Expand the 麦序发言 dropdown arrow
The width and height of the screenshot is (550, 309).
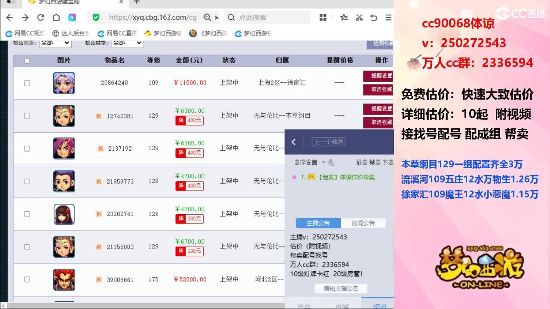[x=324, y=163]
